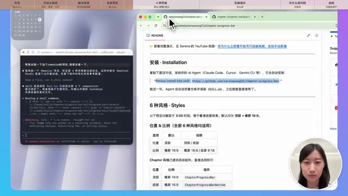
Task: Click the terminal prompt input line
Action: click(x=76, y=135)
